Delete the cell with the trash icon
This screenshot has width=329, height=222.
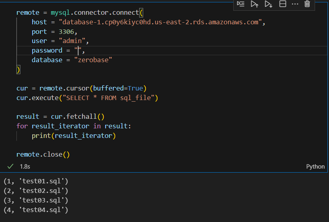[x=307, y=4]
